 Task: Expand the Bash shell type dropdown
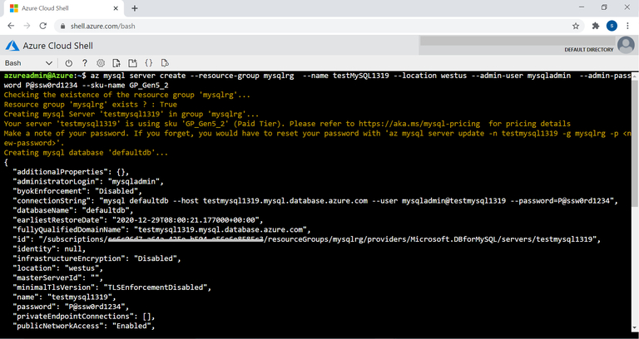click(48, 63)
